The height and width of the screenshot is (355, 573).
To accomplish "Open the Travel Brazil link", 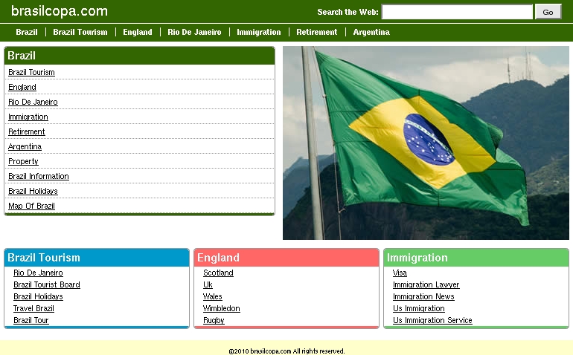I will [x=33, y=308].
